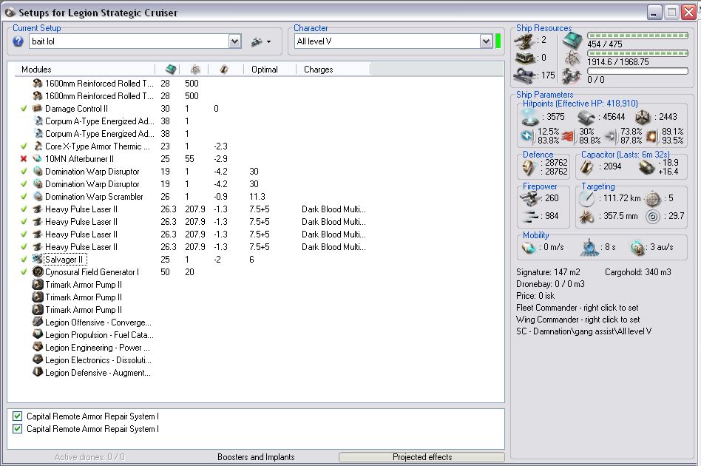Click the capacitor column icon header
The image size is (701, 466).
tap(223, 70)
